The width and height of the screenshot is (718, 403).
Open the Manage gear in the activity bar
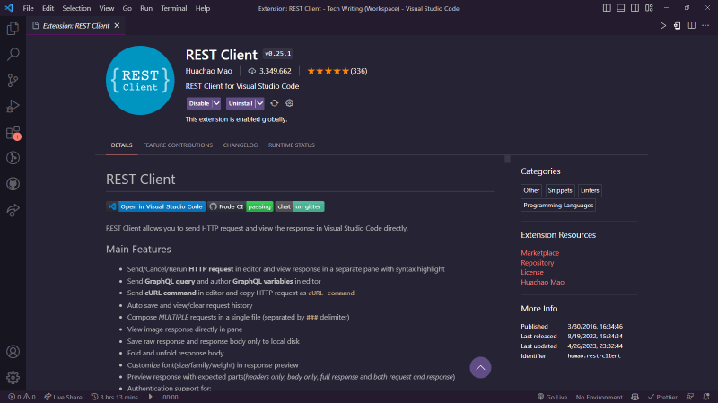(13, 377)
